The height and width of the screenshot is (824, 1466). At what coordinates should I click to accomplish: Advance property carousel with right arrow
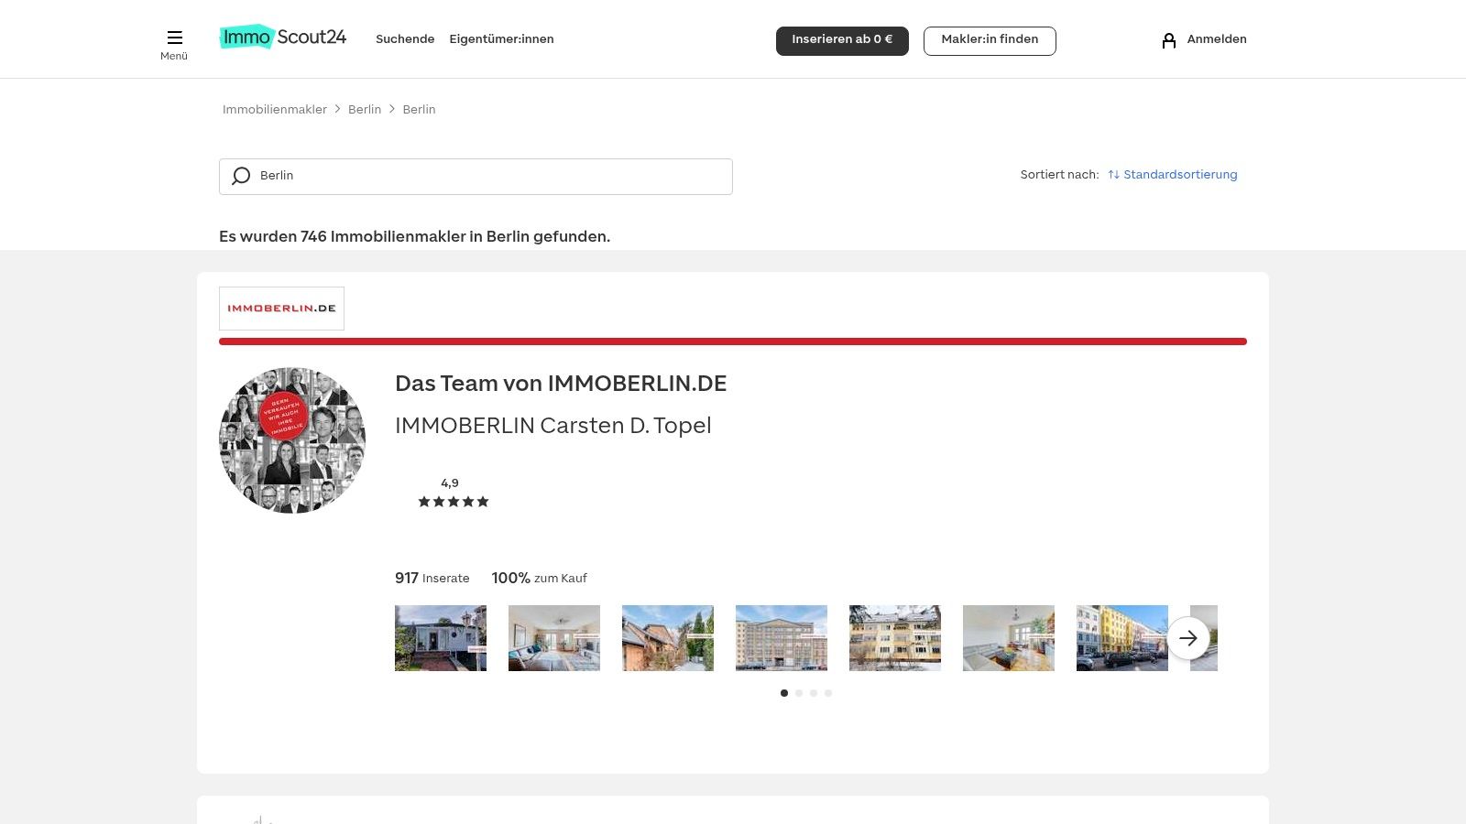[1188, 638]
